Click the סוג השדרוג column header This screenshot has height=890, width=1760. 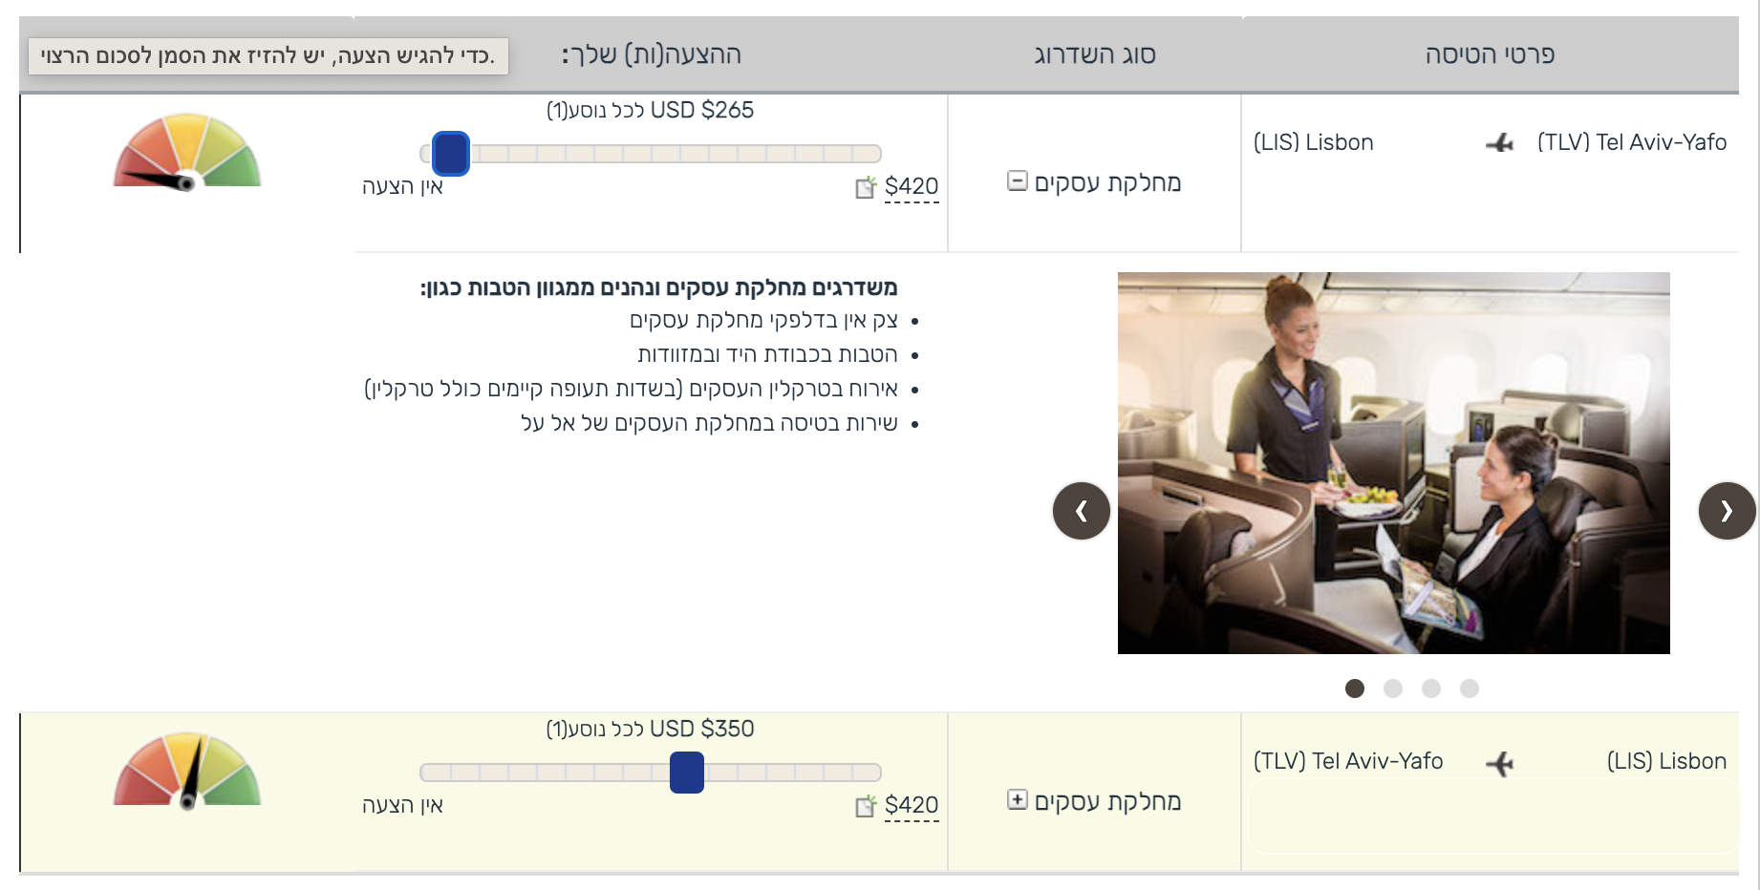point(1094,54)
